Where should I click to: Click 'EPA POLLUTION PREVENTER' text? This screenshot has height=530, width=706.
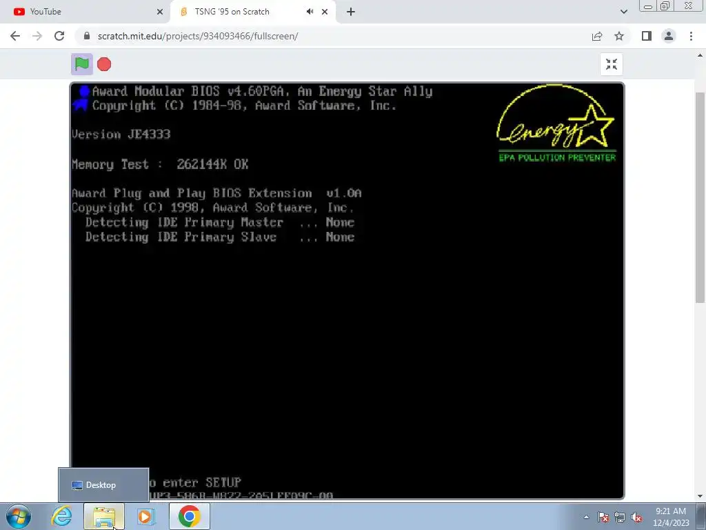coord(557,158)
